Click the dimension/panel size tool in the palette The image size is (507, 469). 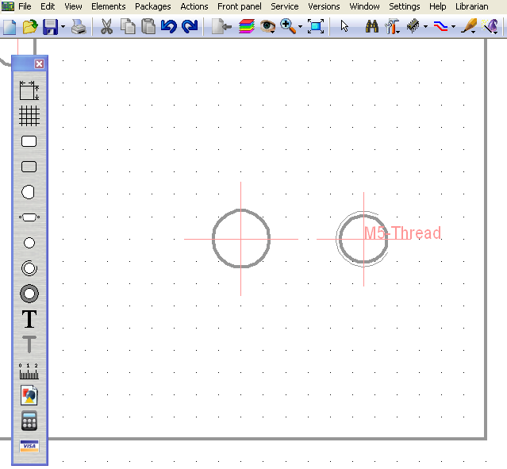pos(29,90)
